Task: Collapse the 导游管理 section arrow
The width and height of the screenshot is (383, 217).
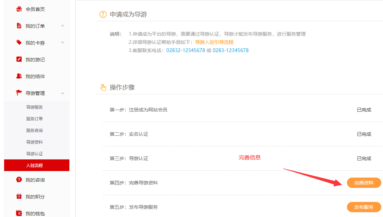Action: tap(63, 93)
